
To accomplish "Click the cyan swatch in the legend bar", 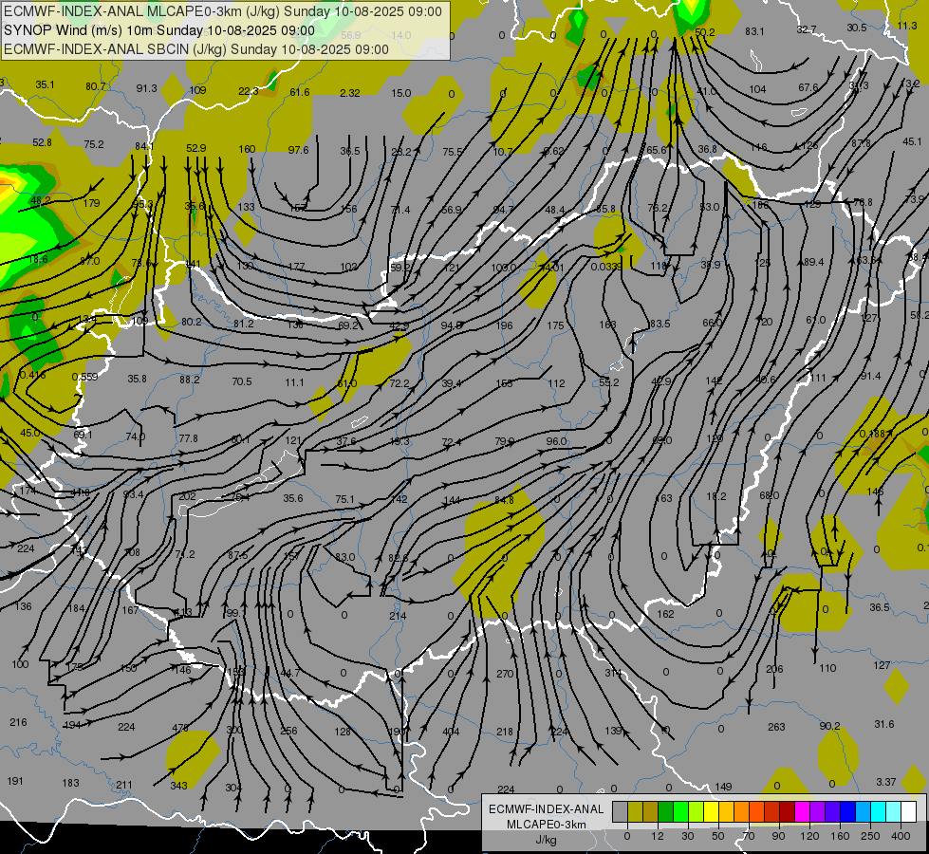I will 880,811.
